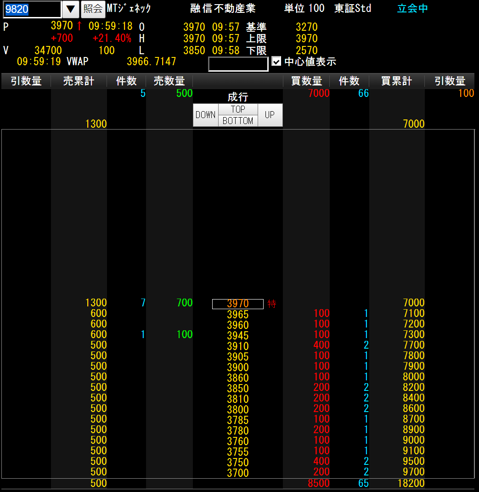Select price row 3760
479x492 pixels.
pyautogui.click(x=238, y=441)
